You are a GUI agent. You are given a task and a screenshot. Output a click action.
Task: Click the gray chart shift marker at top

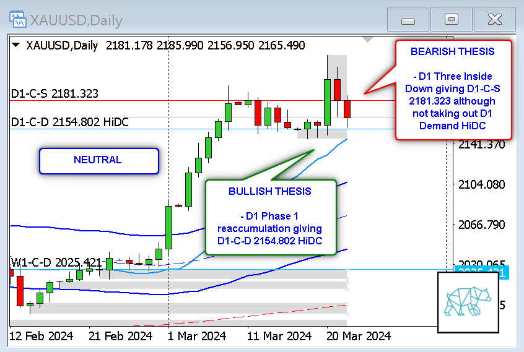tap(368, 40)
